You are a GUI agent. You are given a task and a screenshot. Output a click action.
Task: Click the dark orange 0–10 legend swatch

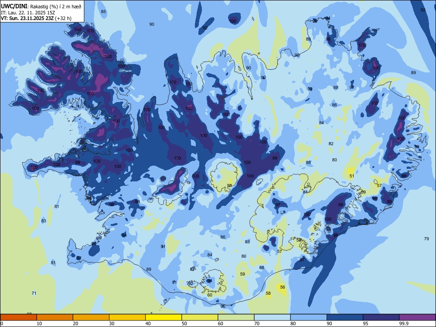click(x=18, y=317)
